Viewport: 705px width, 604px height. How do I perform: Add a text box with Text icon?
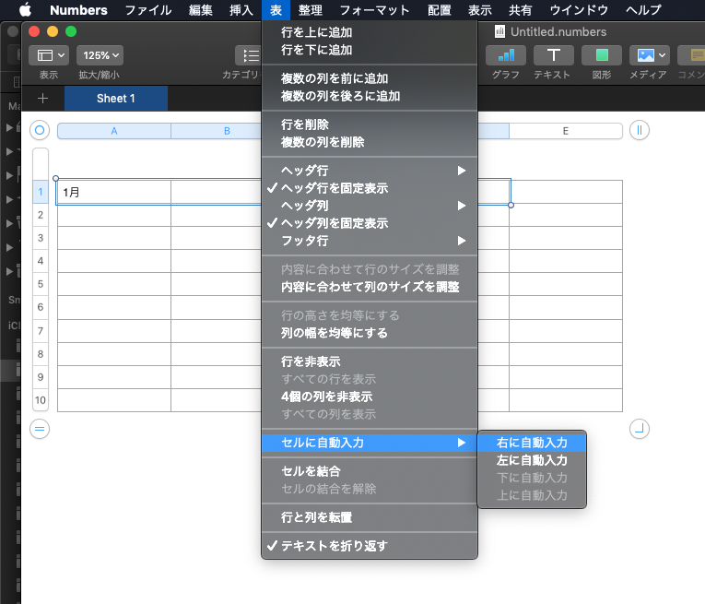[554, 55]
